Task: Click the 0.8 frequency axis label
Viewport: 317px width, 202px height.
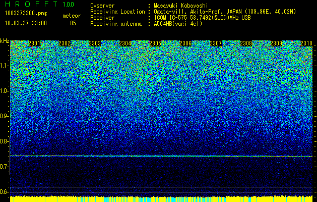Action: (x=4, y=141)
